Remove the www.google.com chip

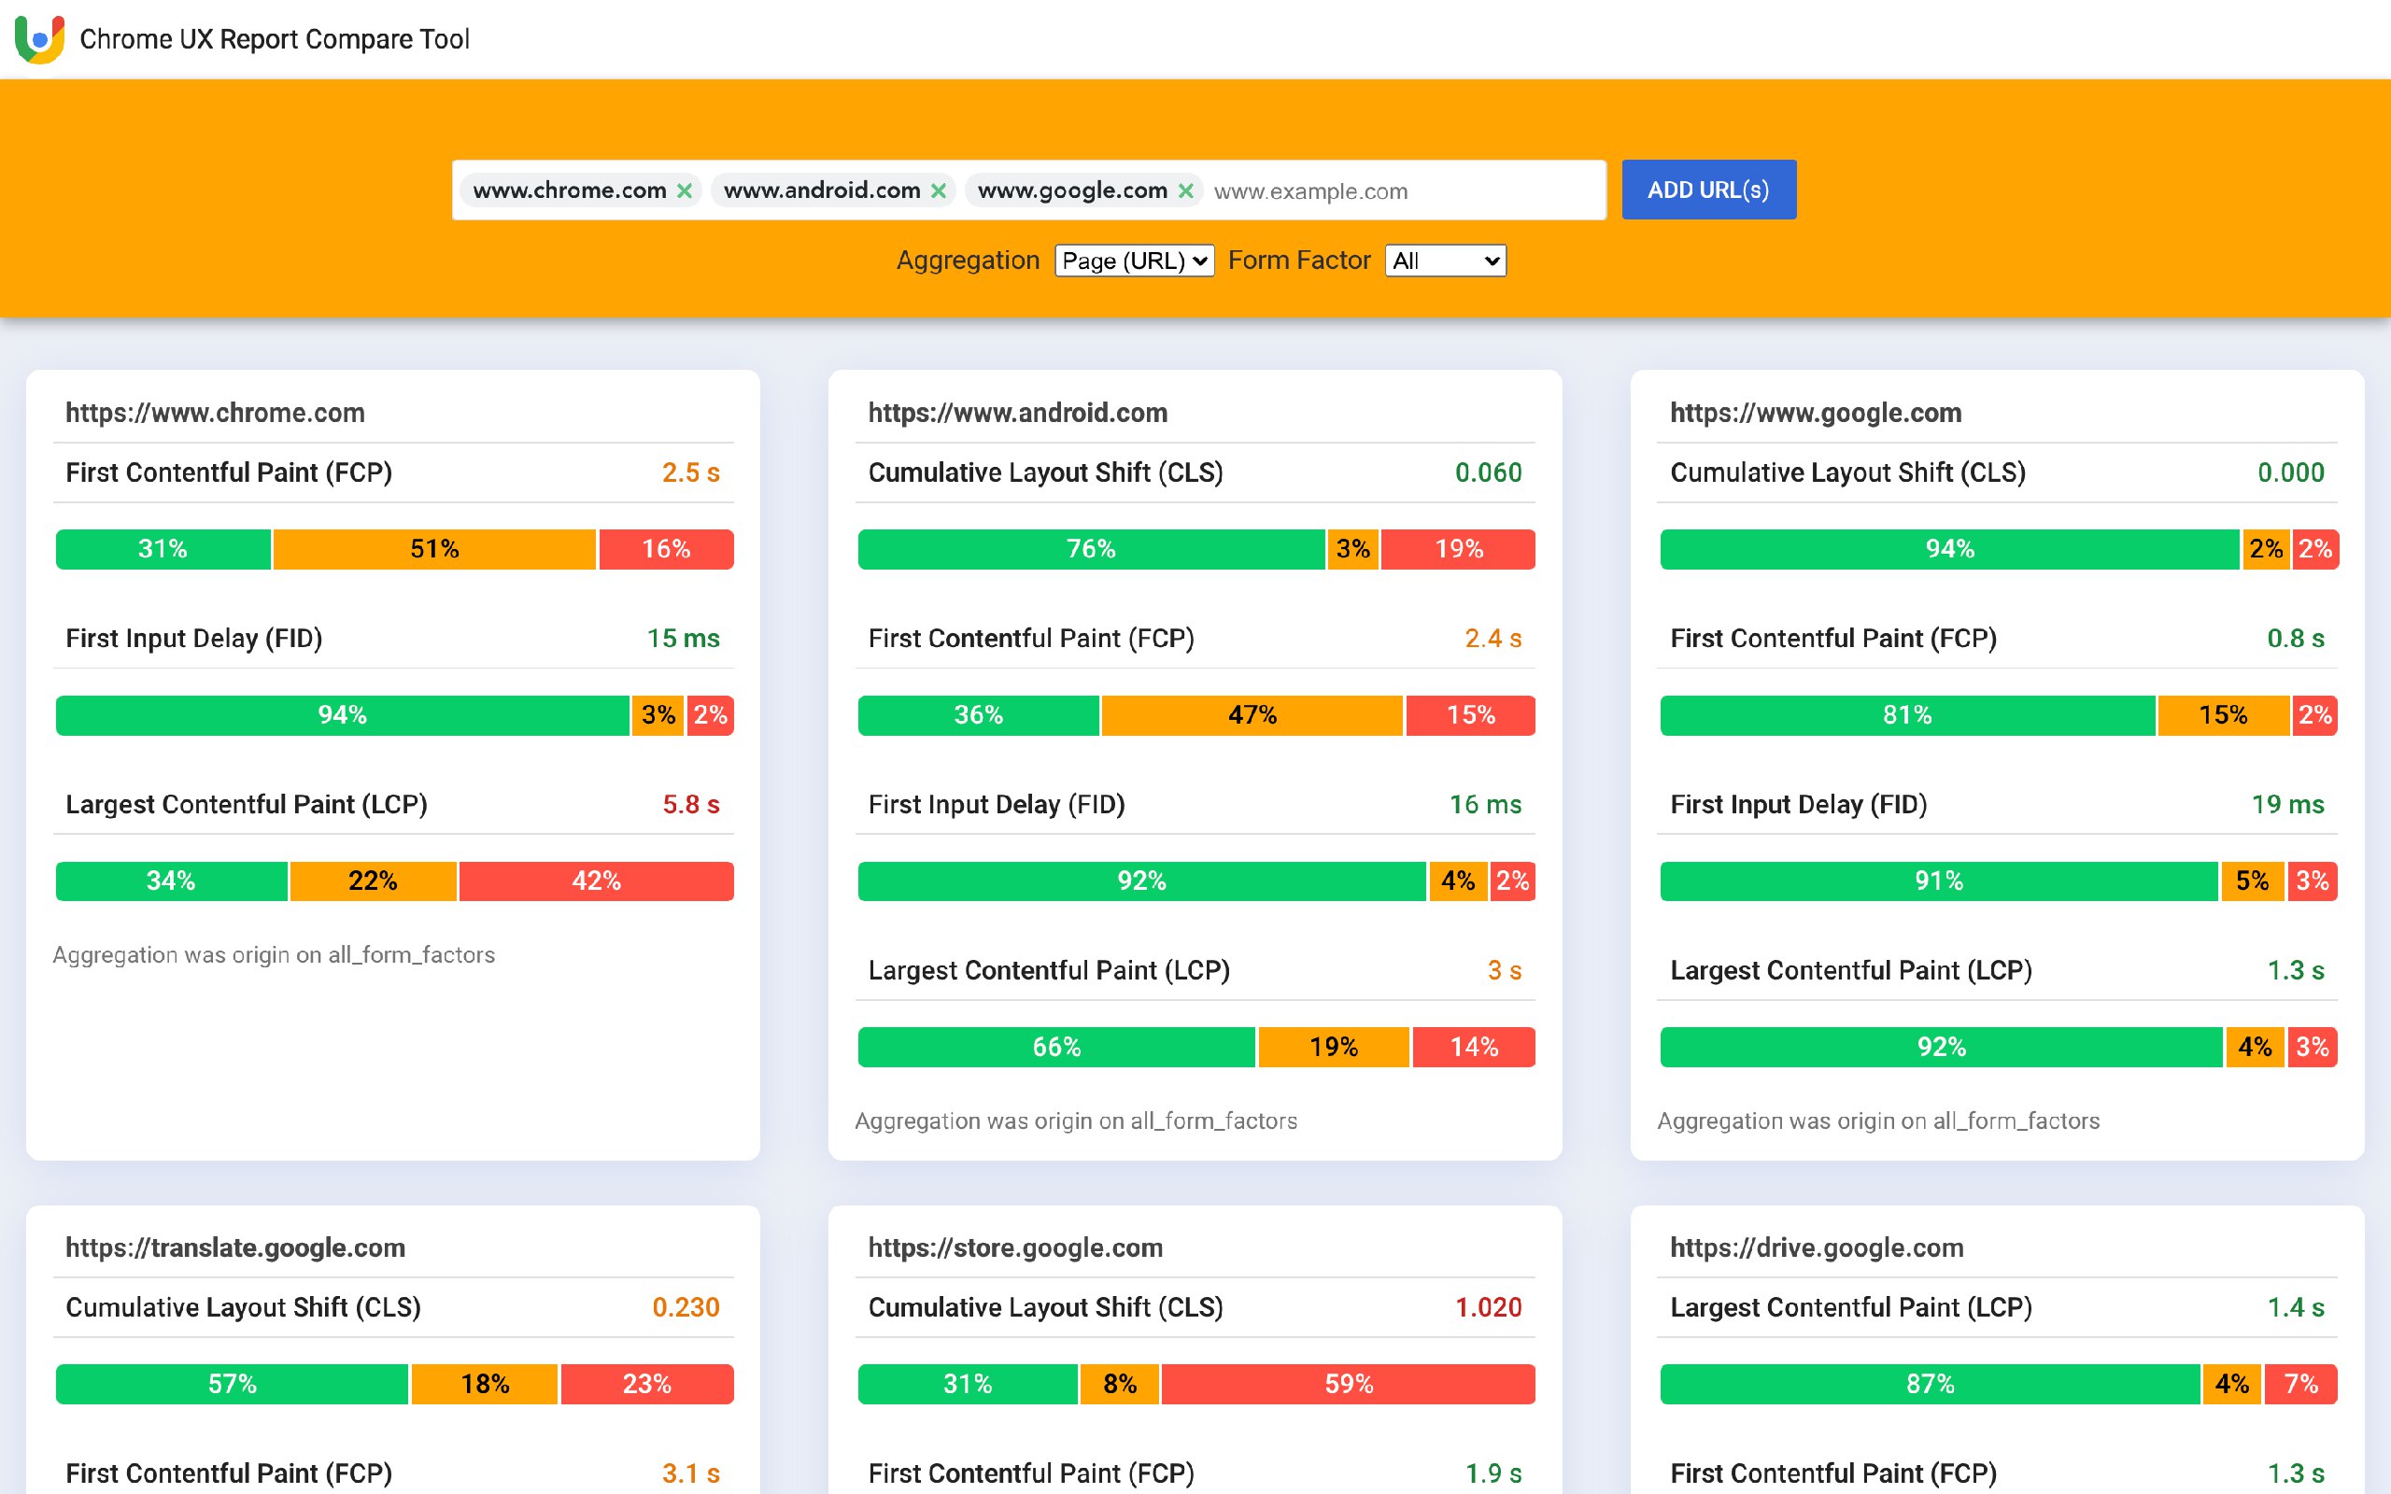1185,190
